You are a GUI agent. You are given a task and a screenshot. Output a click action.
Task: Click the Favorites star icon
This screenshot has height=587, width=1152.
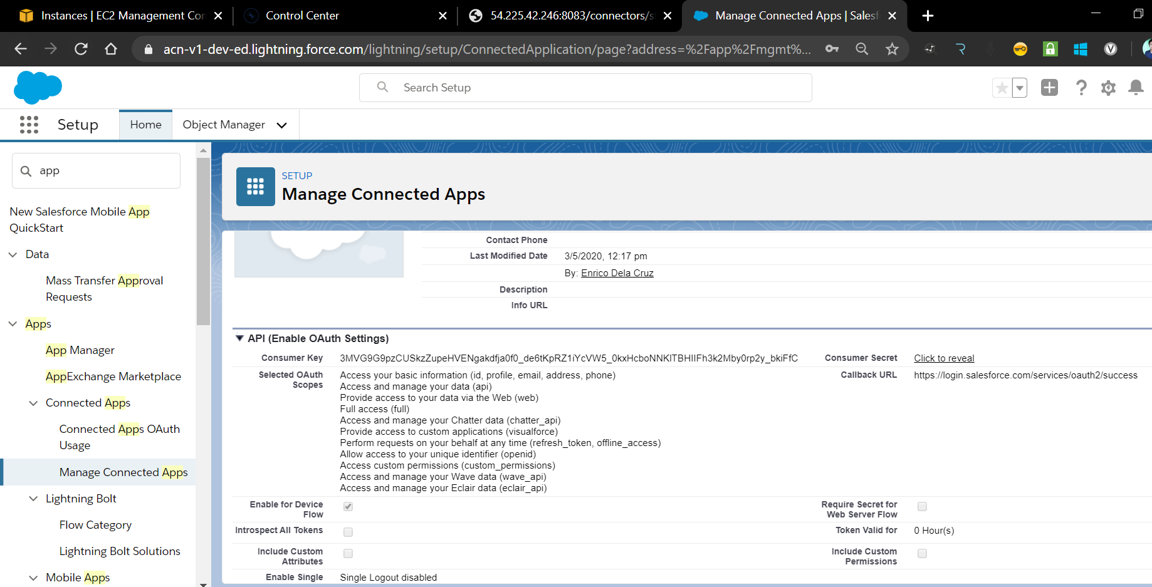pyautogui.click(x=1002, y=88)
